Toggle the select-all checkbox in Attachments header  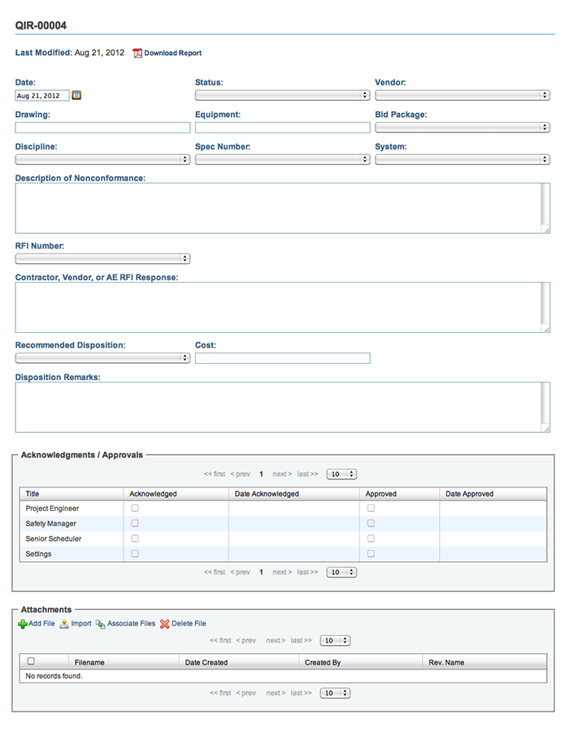[31, 661]
